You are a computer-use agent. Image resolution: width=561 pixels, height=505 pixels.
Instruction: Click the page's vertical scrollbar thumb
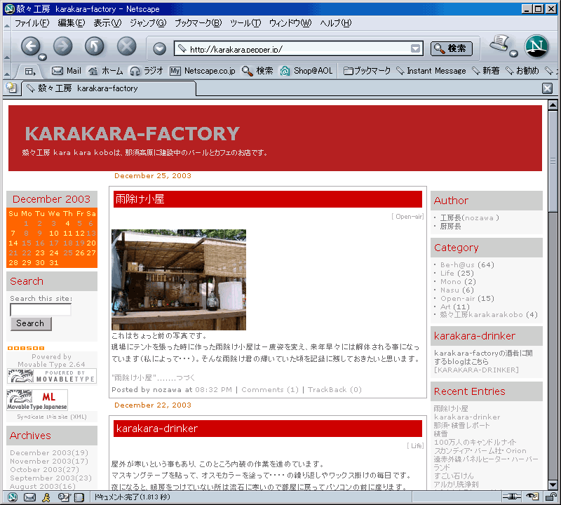[x=553, y=161]
